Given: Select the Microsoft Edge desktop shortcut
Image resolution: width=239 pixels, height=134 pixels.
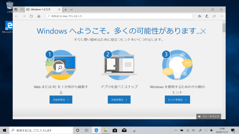Looking at the screenshot, I should 7,27.
